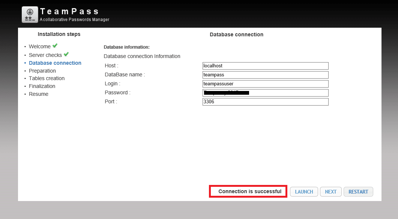398x219 pixels.
Task: Click the 'Port :' label
Action: point(111,102)
